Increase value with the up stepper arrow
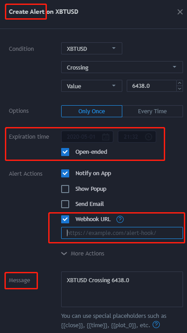 (x=180, y=83)
